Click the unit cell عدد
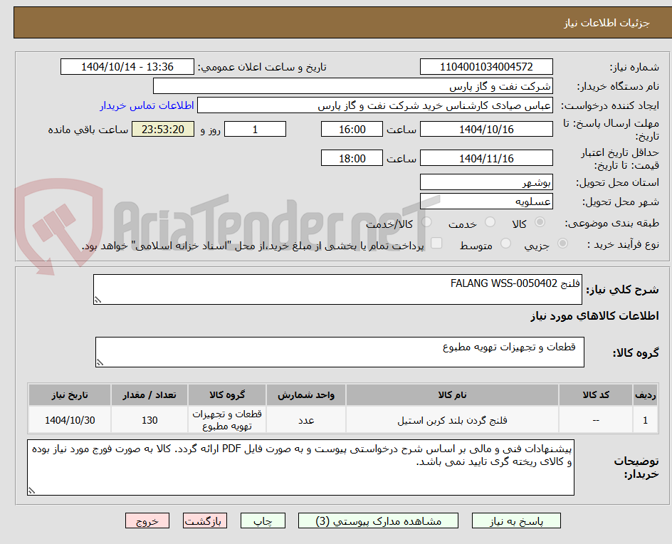 [306, 420]
